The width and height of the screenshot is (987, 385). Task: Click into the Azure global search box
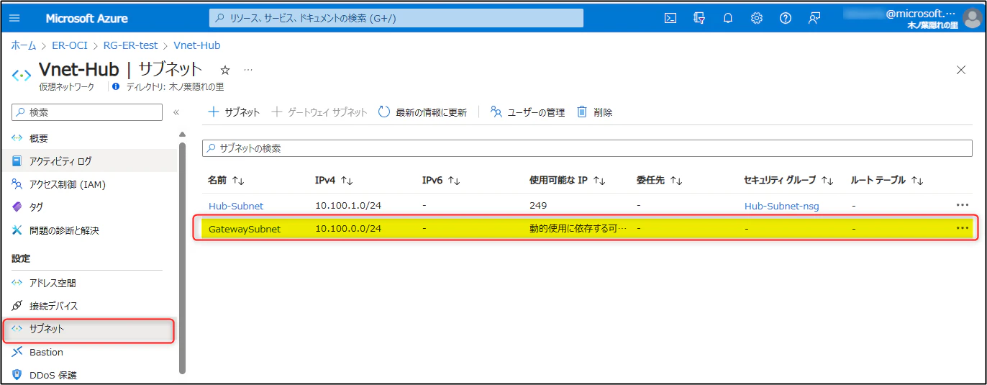click(x=396, y=18)
